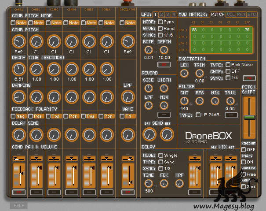Click the Excitation TRIM knob
This screenshot has height=211, width=266.
tap(200, 73)
